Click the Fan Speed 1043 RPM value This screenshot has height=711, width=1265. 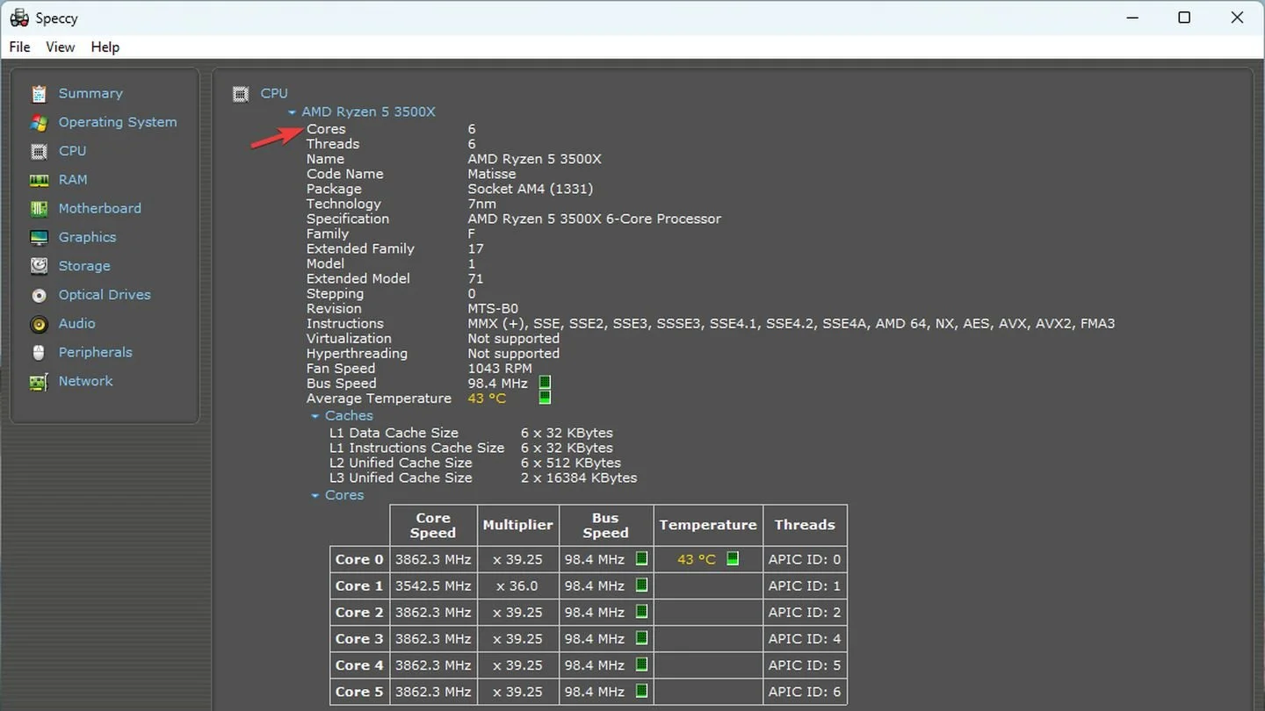click(x=500, y=369)
